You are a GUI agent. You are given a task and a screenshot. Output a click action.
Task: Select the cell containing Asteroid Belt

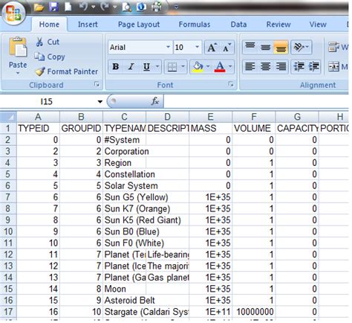pyautogui.click(x=124, y=301)
